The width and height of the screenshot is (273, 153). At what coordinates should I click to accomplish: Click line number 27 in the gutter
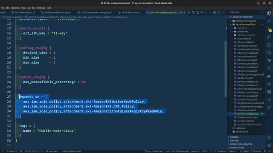[9, 96]
